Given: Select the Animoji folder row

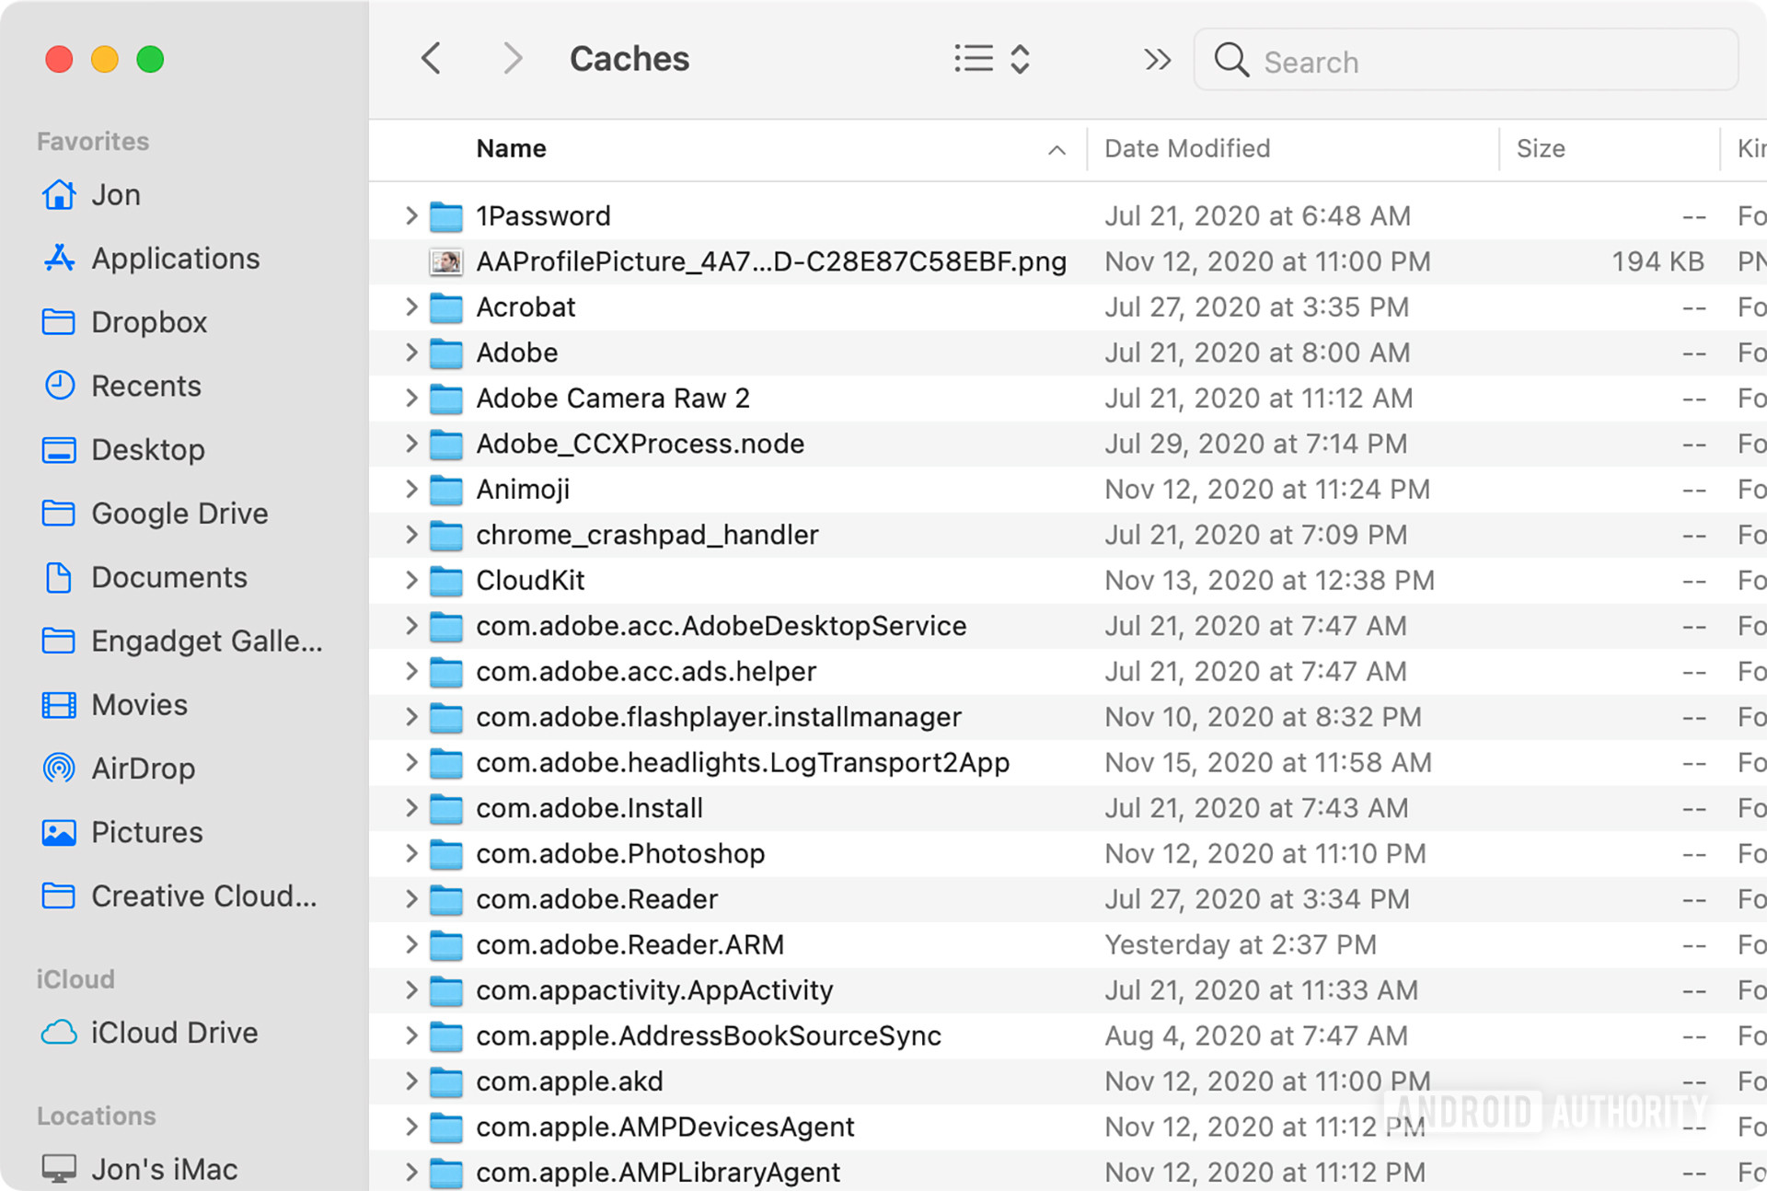Looking at the screenshot, I should pyautogui.click(x=523, y=489).
